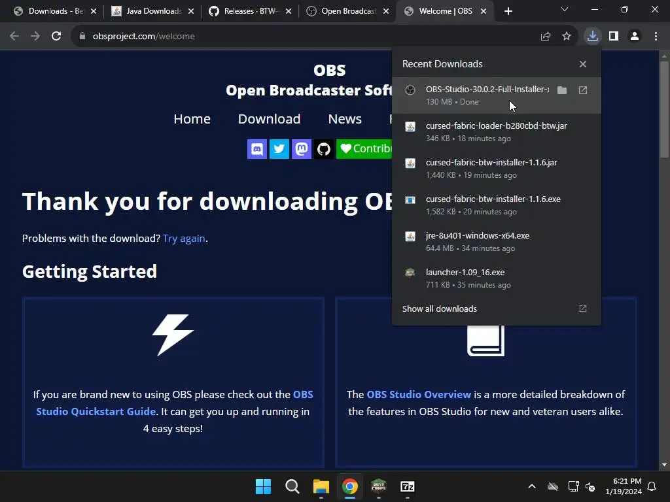
Task: Close the Java Downloads tab
Action: [x=191, y=11]
